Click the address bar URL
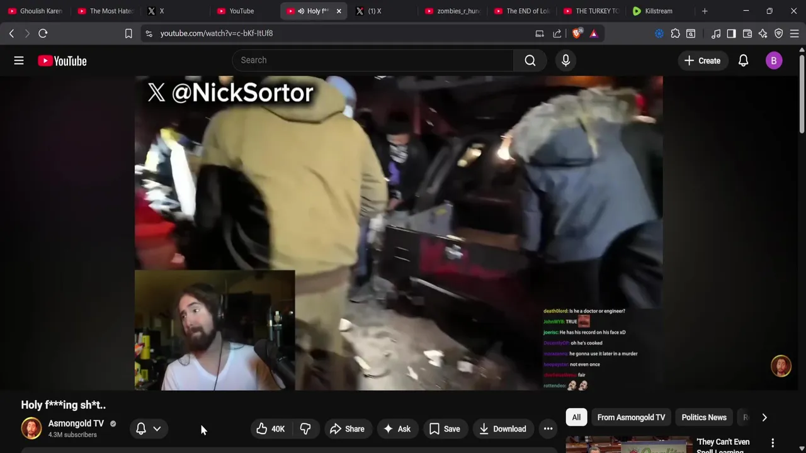This screenshot has width=806, height=453. click(216, 33)
